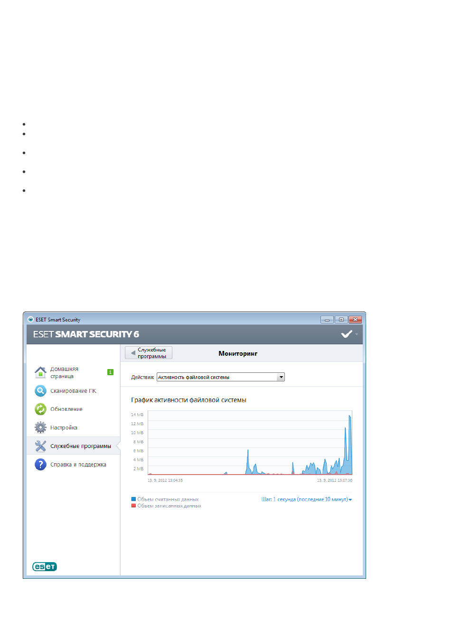Open the Действия activity dropdown
The image size is (453, 642).
click(x=221, y=377)
